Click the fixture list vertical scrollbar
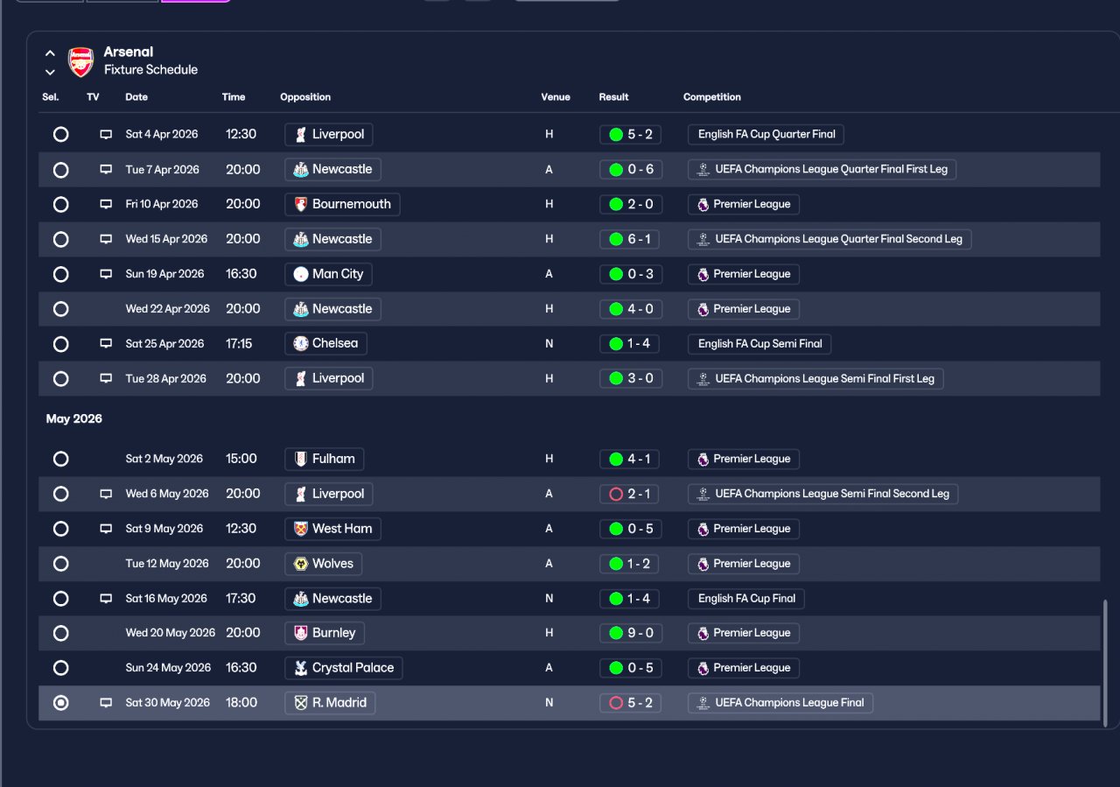This screenshot has width=1120, height=787. tap(1105, 663)
